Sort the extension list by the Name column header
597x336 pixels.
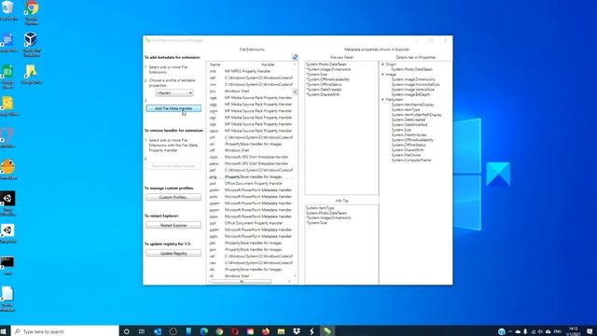point(215,64)
